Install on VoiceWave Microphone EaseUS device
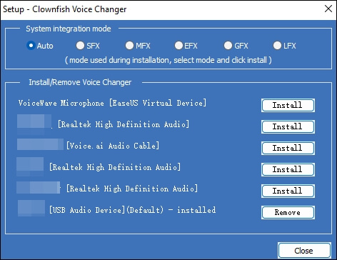 pos(288,105)
